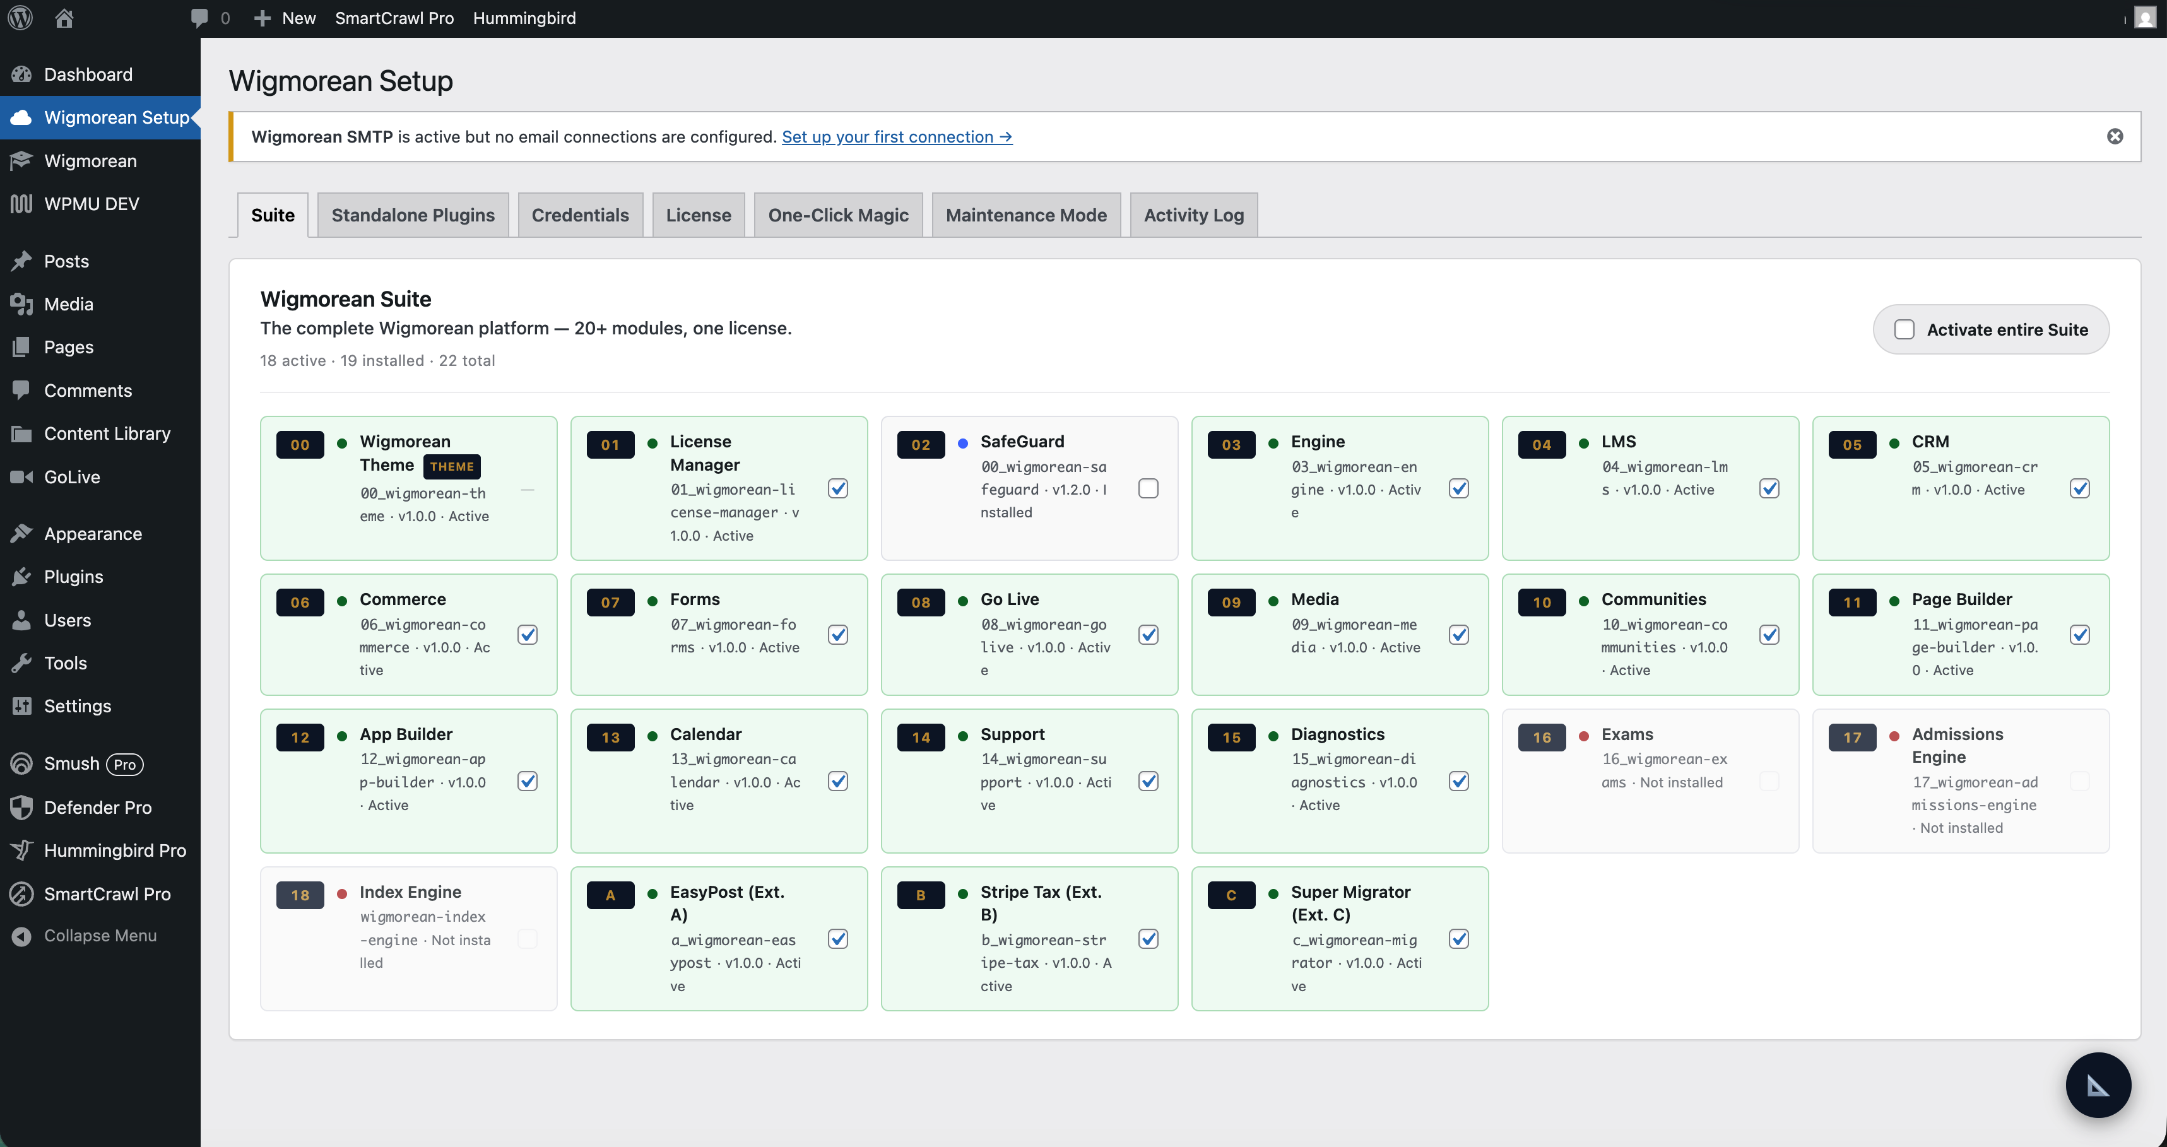Open the comments bubble icon
Viewport: 2167px width, 1147px height.
tap(199, 18)
